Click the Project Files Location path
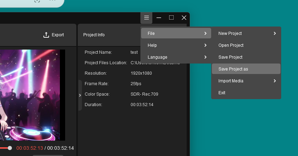This screenshot has height=156, width=298. (155, 63)
